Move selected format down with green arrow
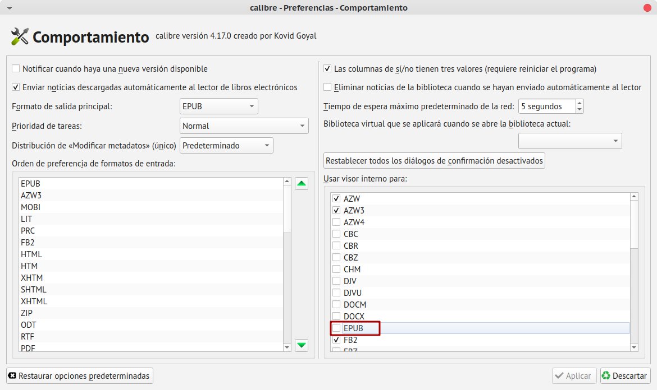The height and width of the screenshot is (390, 657). tap(302, 345)
